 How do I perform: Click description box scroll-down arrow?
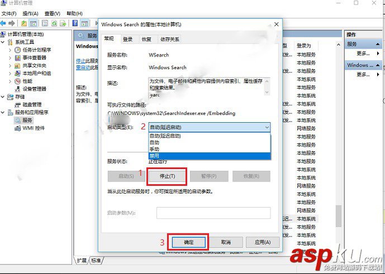267,92
